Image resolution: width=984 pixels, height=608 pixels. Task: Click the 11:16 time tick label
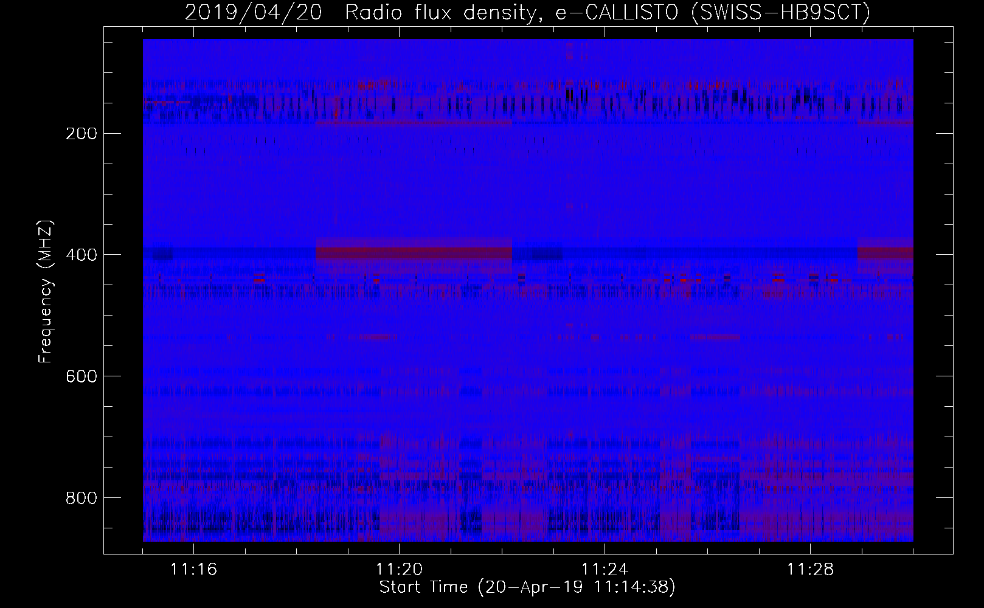tap(194, 570)
